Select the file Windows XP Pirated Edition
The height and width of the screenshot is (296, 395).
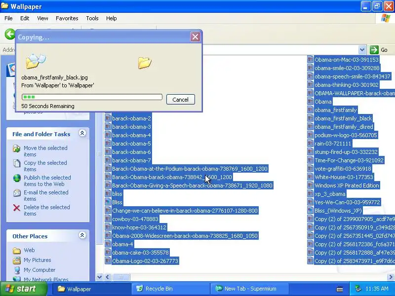tap(347, 185)
